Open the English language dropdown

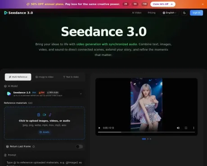(170, 13)
